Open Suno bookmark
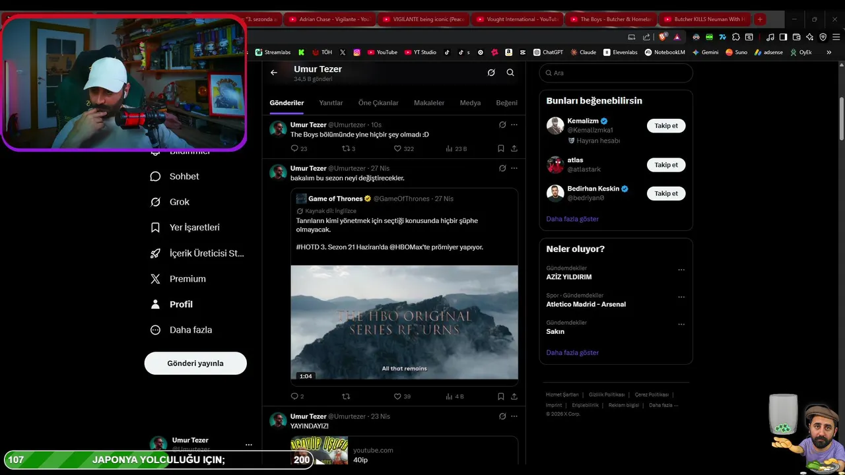Viewport: 845px width, 475px height. point(736,52)
